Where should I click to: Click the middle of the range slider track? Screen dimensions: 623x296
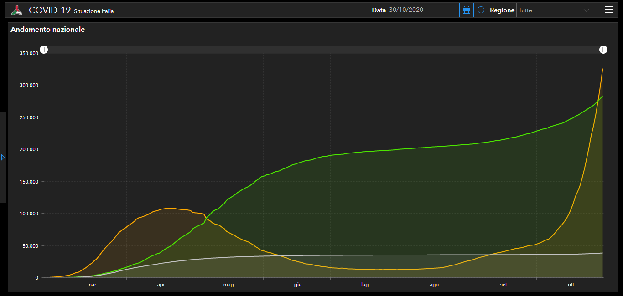(x=323, y=50)
